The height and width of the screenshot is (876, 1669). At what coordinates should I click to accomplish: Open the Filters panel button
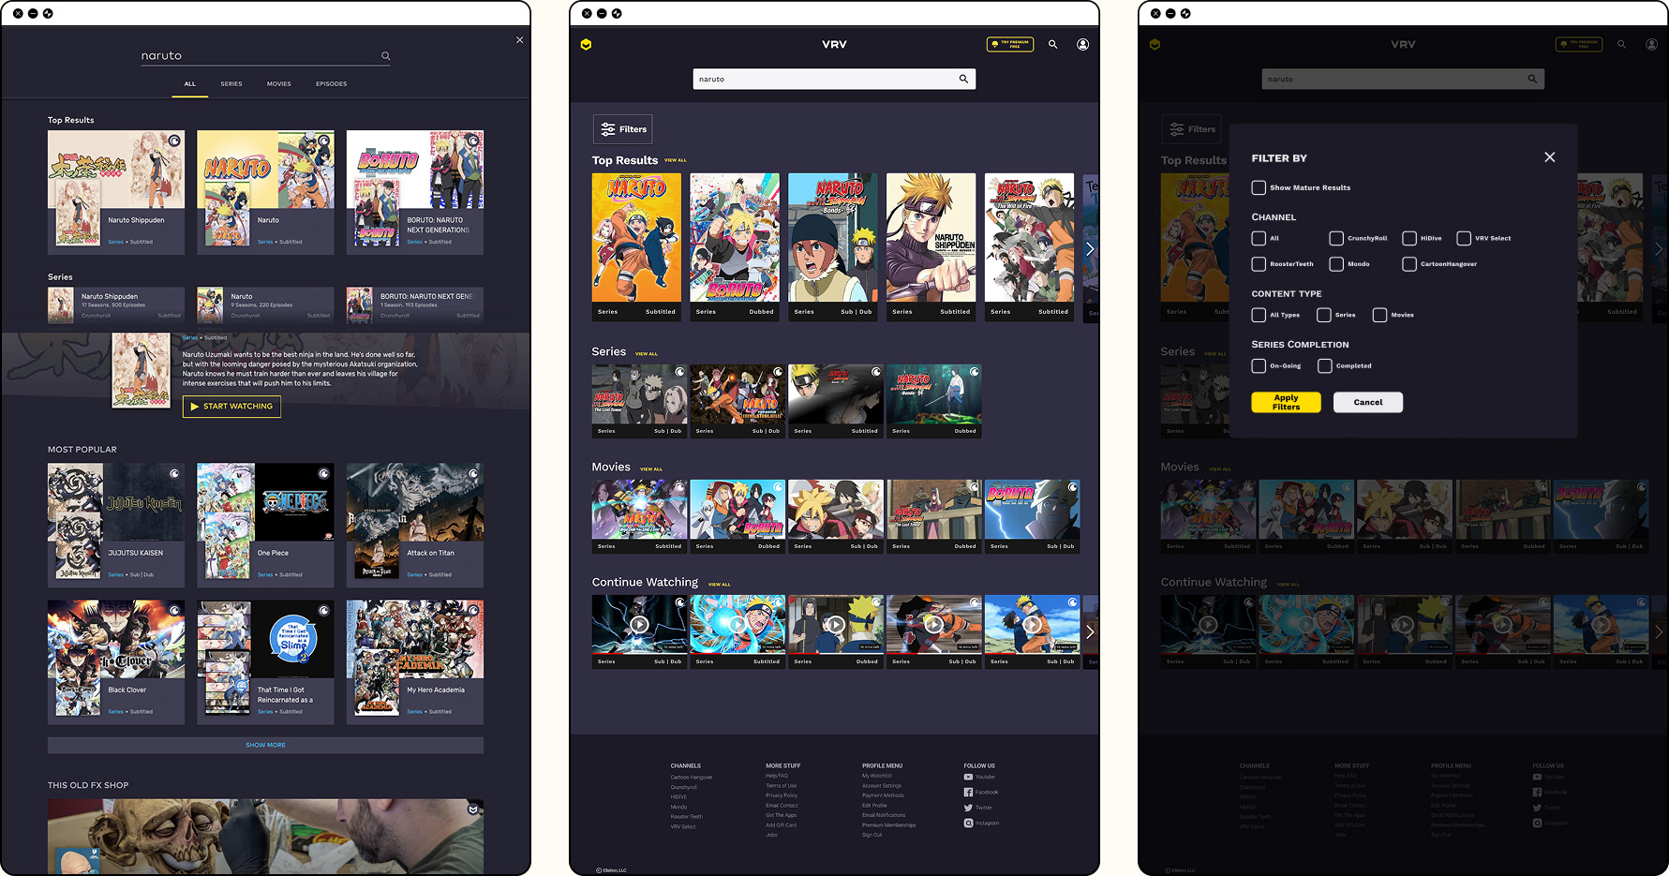[x=623, y=129]
